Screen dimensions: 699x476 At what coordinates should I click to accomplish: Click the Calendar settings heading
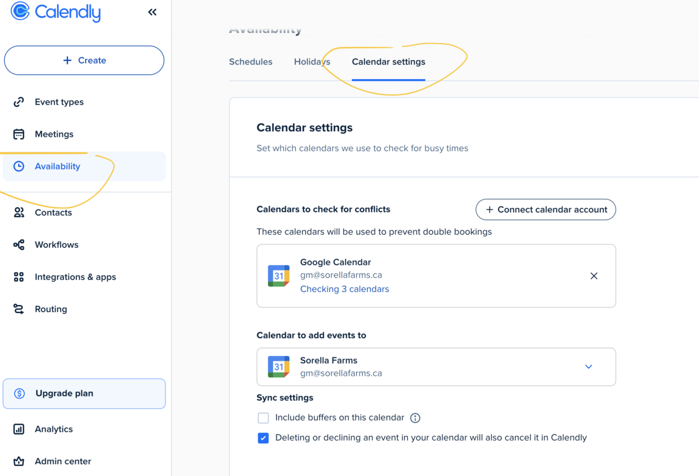(x=305, y=127)
